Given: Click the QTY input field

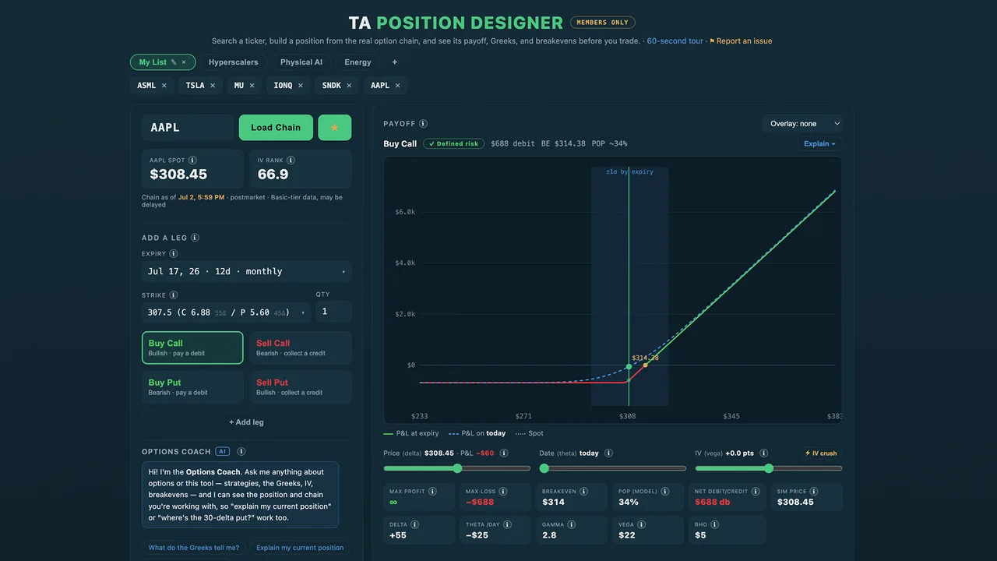Looking at the screenshot, I should [333, 312].
